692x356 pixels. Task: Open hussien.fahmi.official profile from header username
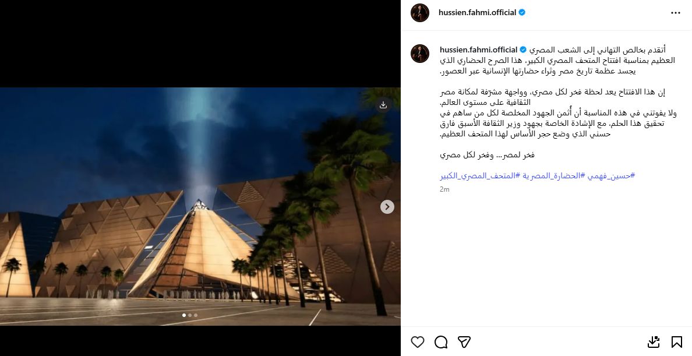pos(477,12)
